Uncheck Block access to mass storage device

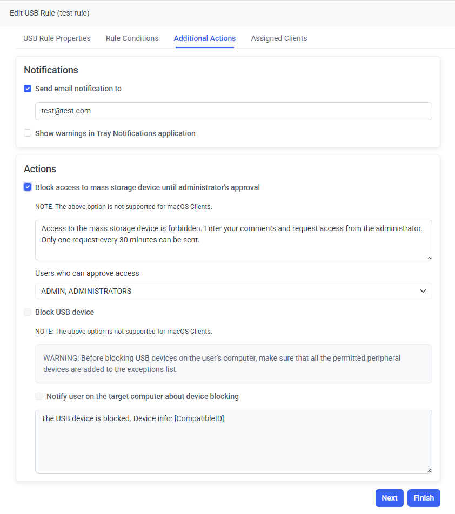click(x=28, y=187)
